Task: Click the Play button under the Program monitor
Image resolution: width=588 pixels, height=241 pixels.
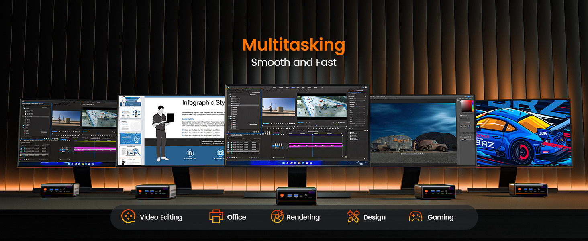Action: (321, 128)
